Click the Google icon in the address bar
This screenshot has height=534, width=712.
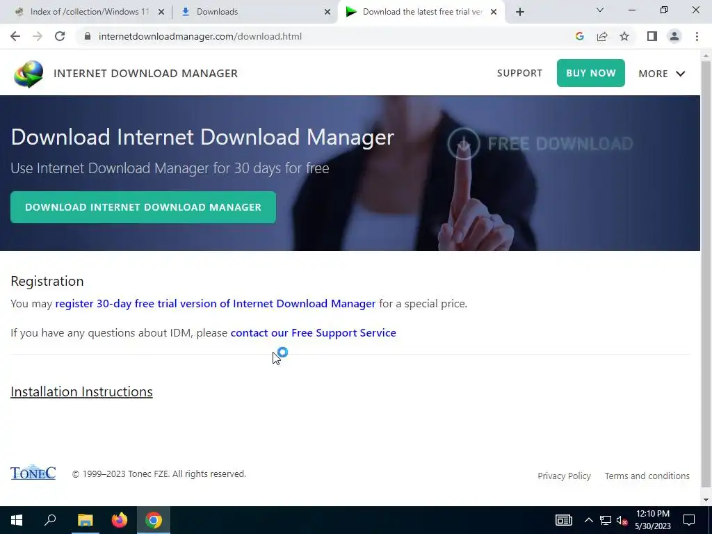[579, 36]
